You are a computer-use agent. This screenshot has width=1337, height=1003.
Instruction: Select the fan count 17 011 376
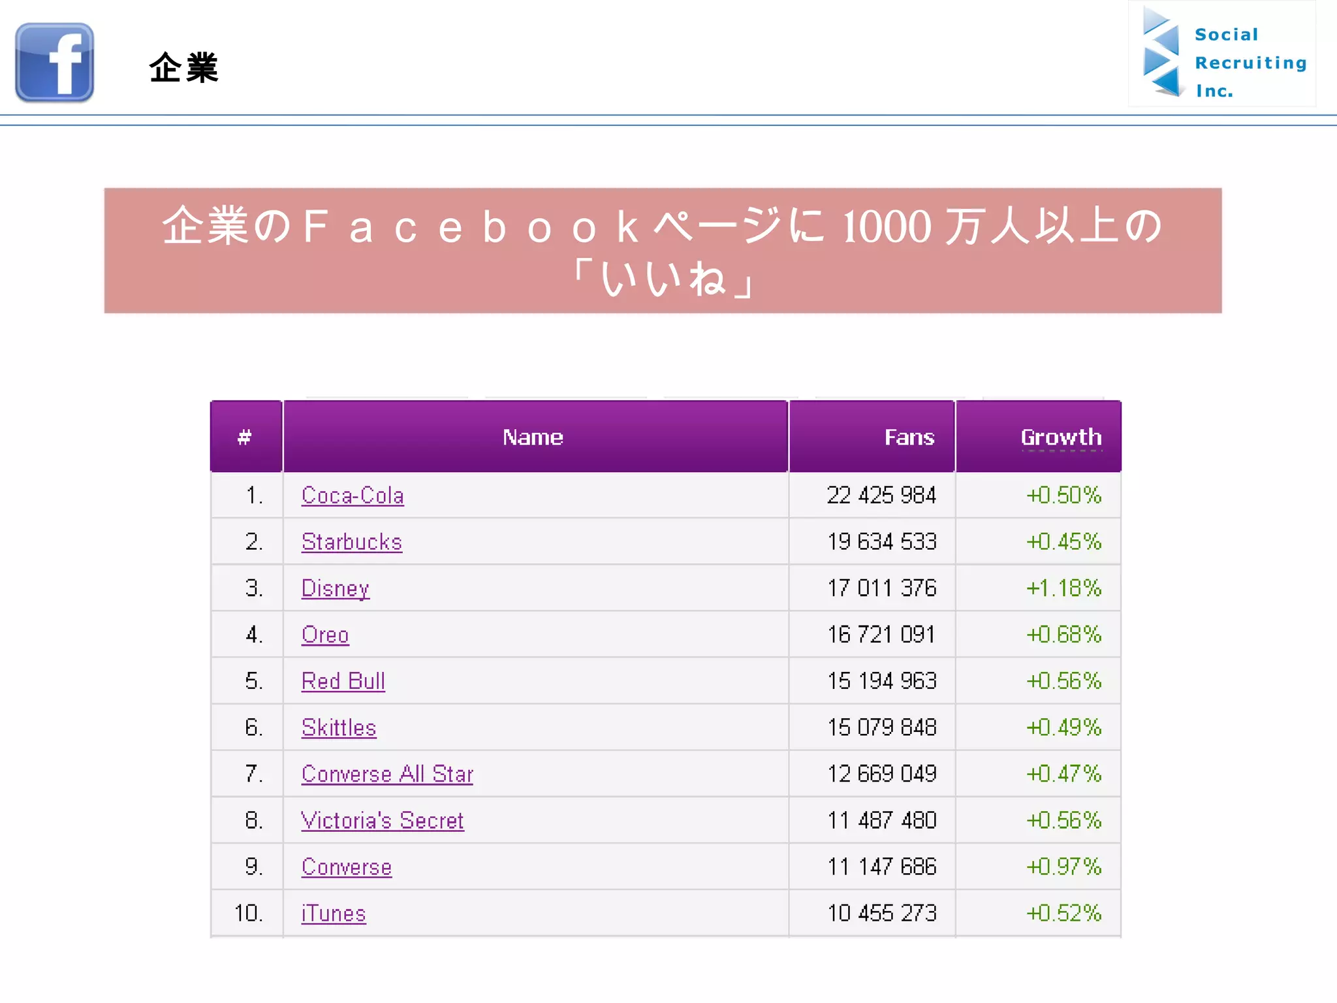pos(882,588)
